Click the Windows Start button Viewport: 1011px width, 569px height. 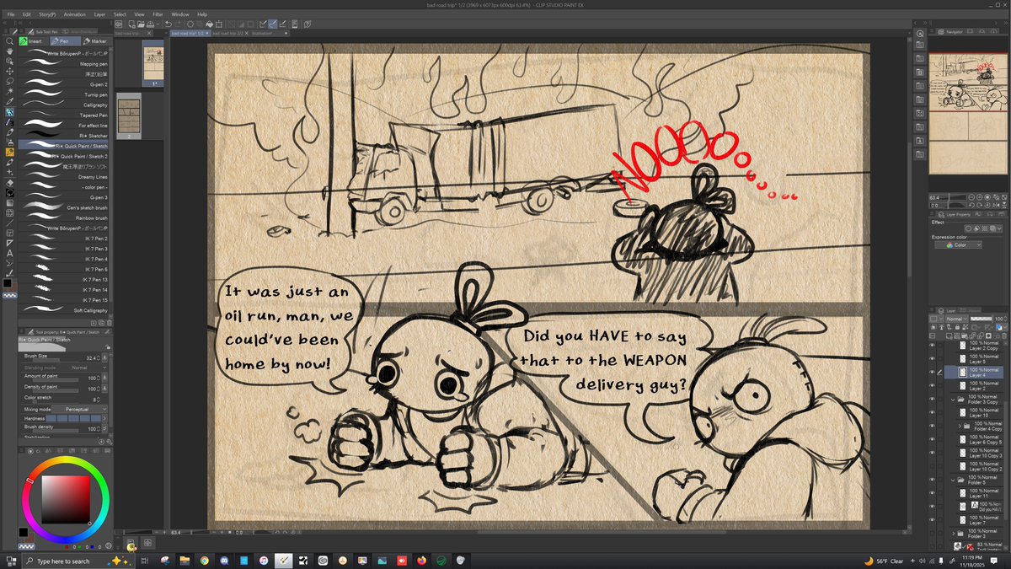point(12,561)
